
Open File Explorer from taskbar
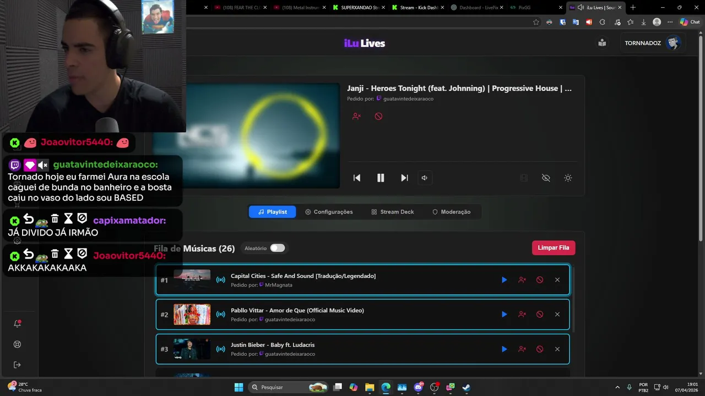[370, 387]
